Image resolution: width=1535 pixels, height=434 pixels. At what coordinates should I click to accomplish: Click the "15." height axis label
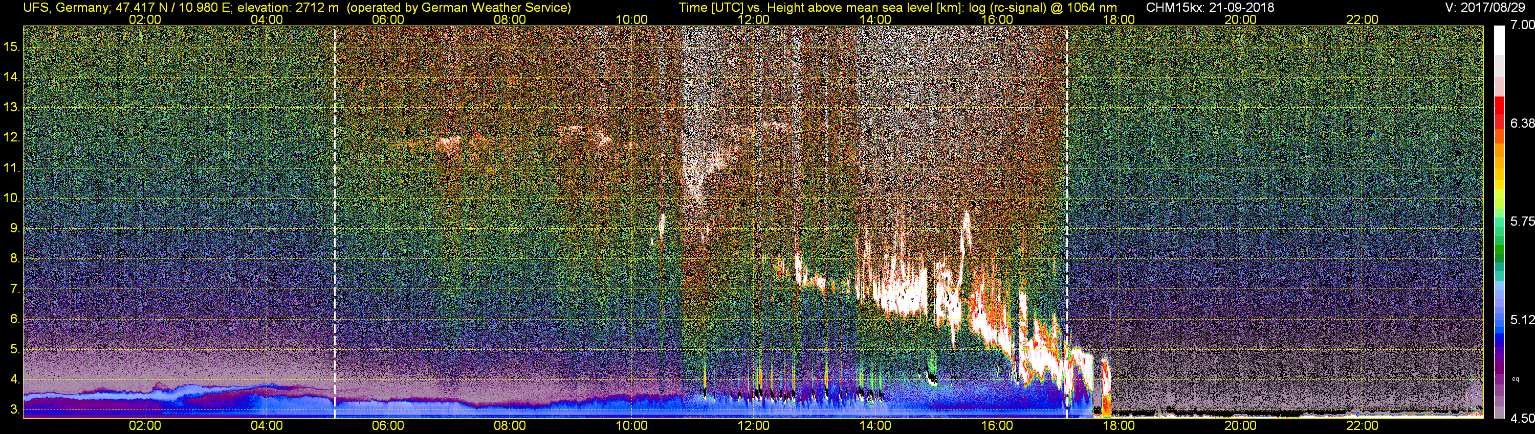tap(11, 46)
